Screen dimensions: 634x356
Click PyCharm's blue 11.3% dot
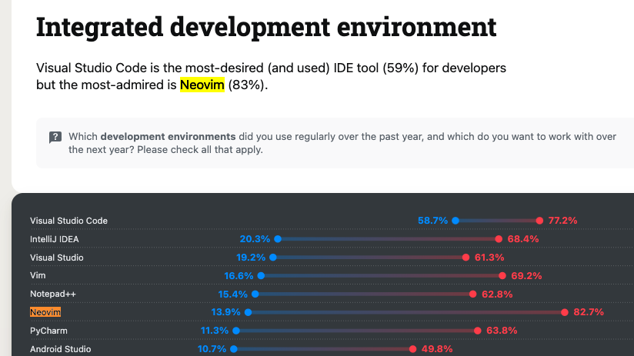point(236,331)
